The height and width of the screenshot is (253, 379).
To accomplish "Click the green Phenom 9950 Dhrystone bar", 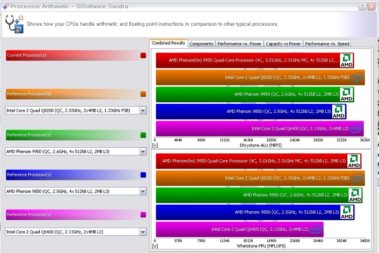I will 255,94.
